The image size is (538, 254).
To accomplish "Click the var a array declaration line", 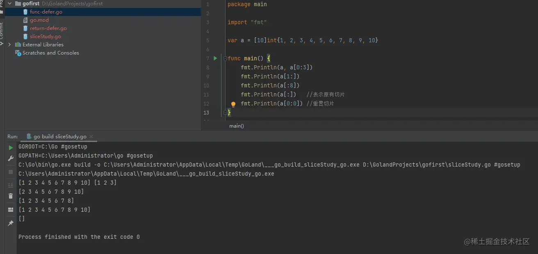I will pos(303,40).
